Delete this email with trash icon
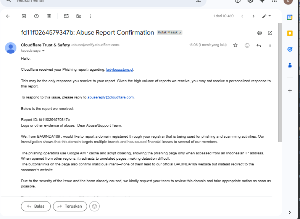300x219 pixels. [x=49, y=16]
